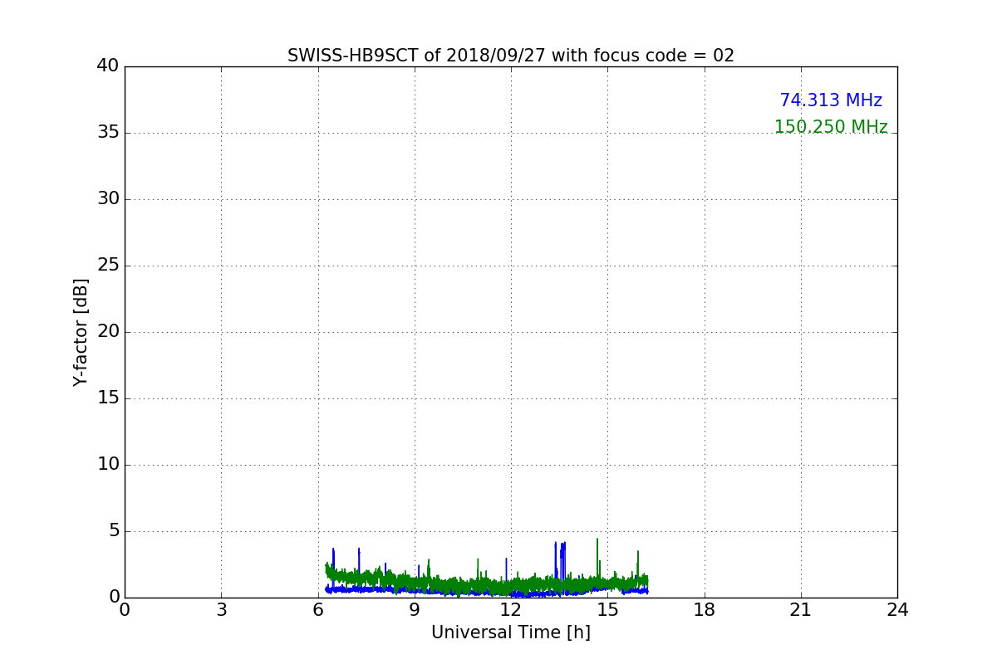Click the x-axis tick label 18
The width and height of the screenshot is (997, 664).
705,610
